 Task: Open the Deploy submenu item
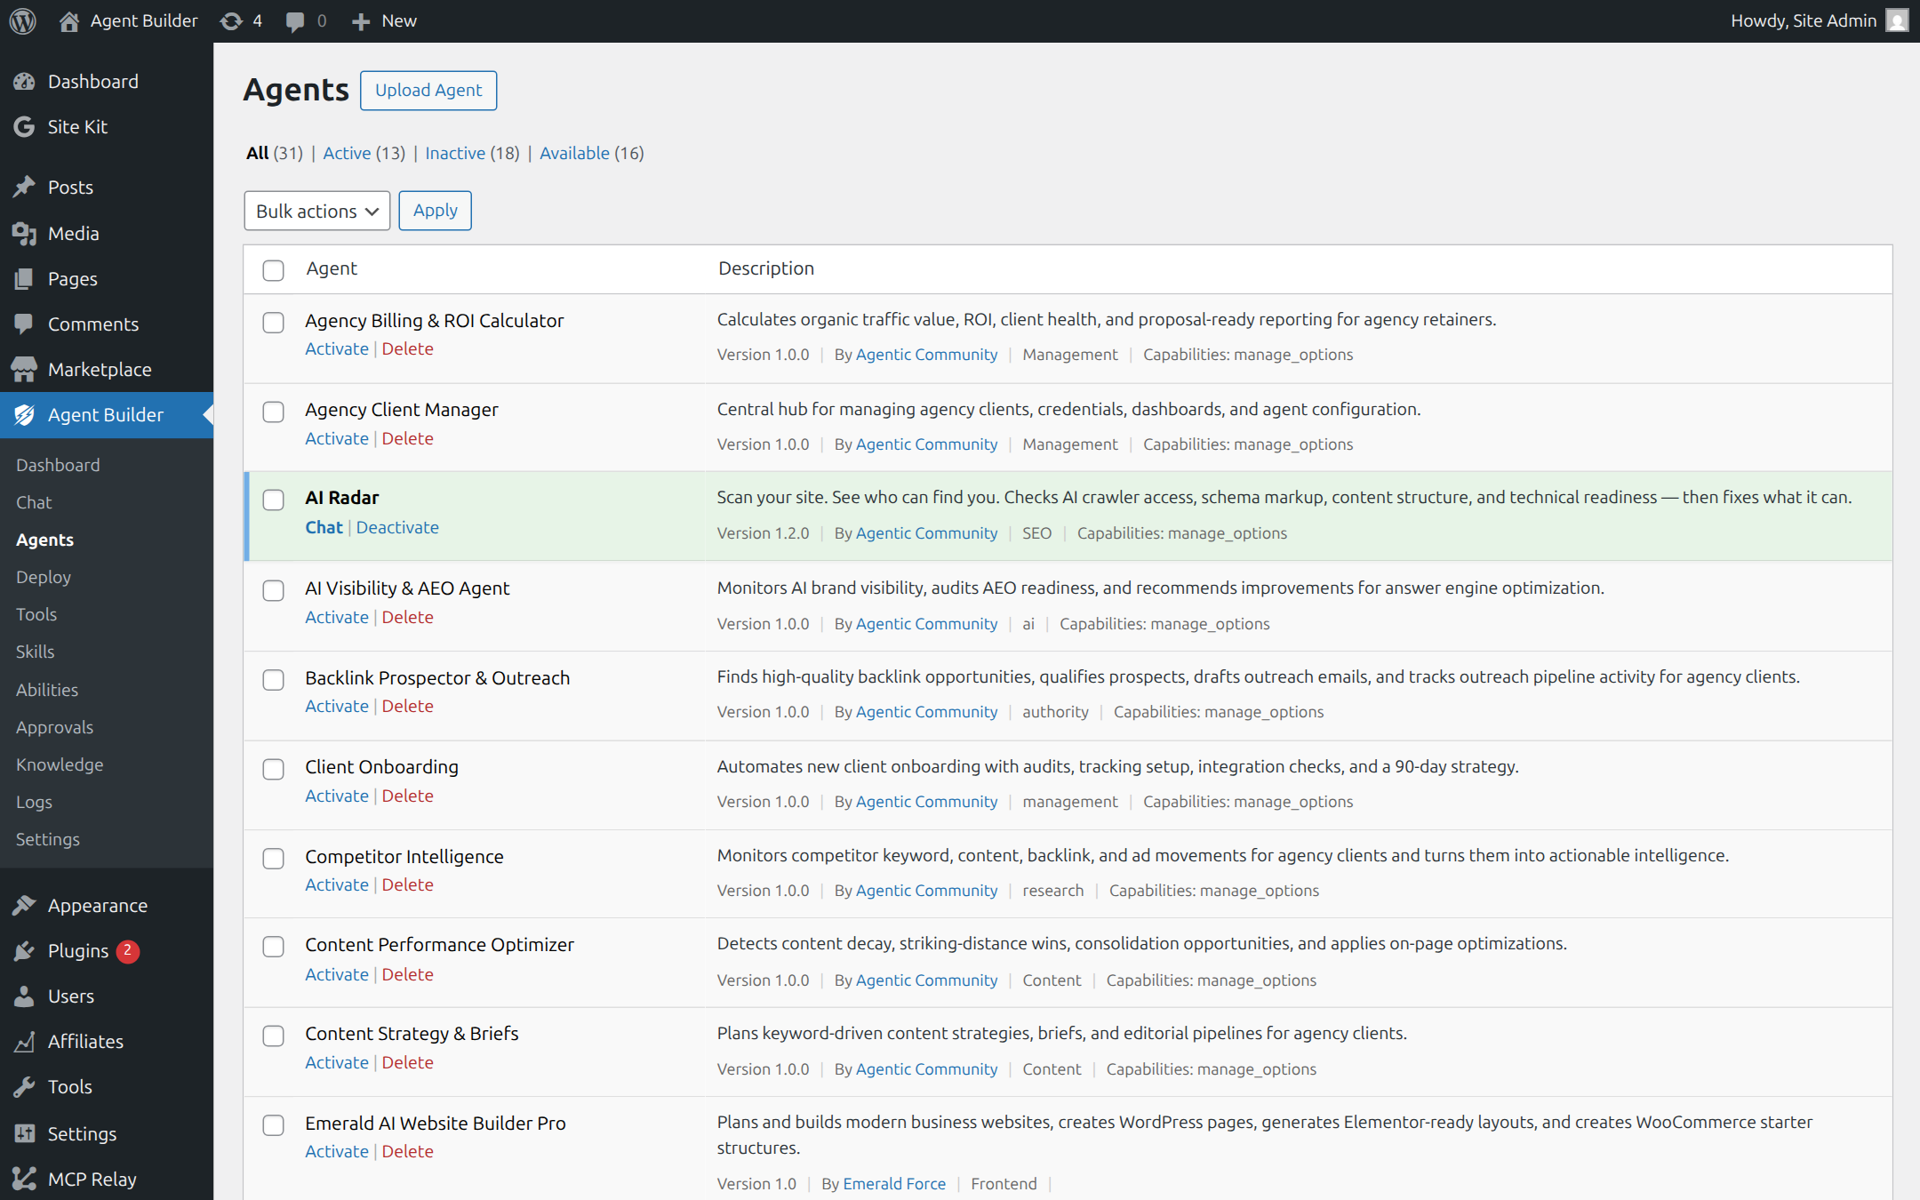[44, 577]
